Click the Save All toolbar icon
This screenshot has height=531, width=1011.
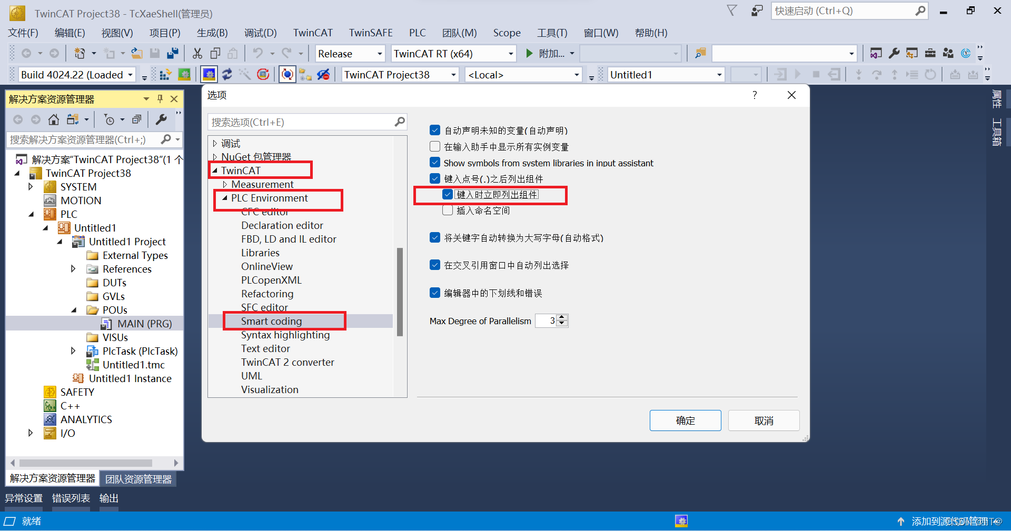tap(172, 53)
